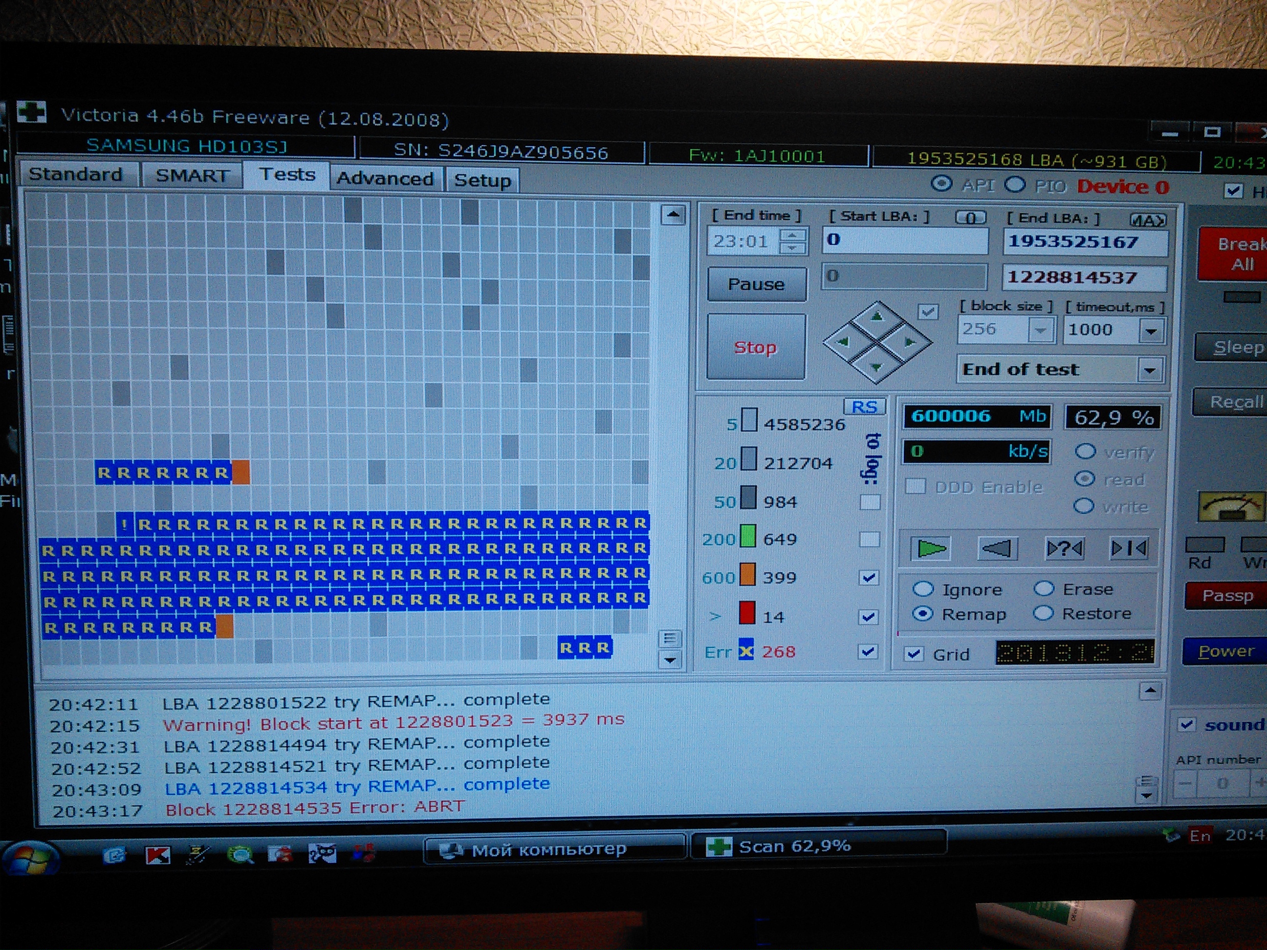This screenshot has width=1267, height=950.
Task: Click the right arrow on the direction diamond
Action: point(910,343)
